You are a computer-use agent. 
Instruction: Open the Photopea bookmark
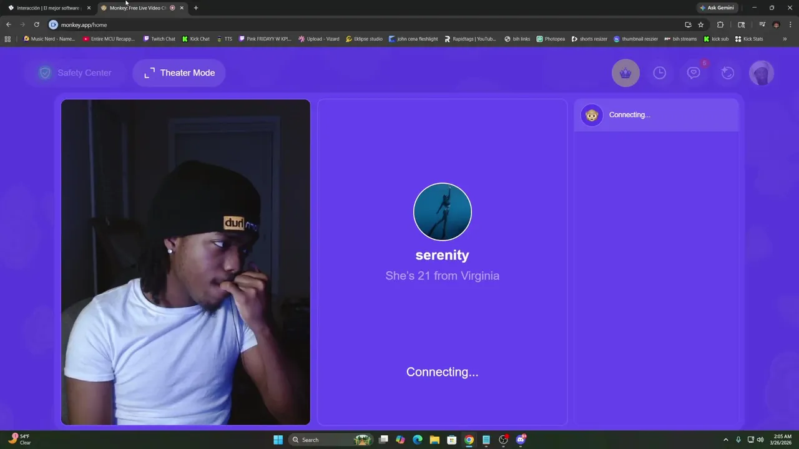(x=551, y=39)
